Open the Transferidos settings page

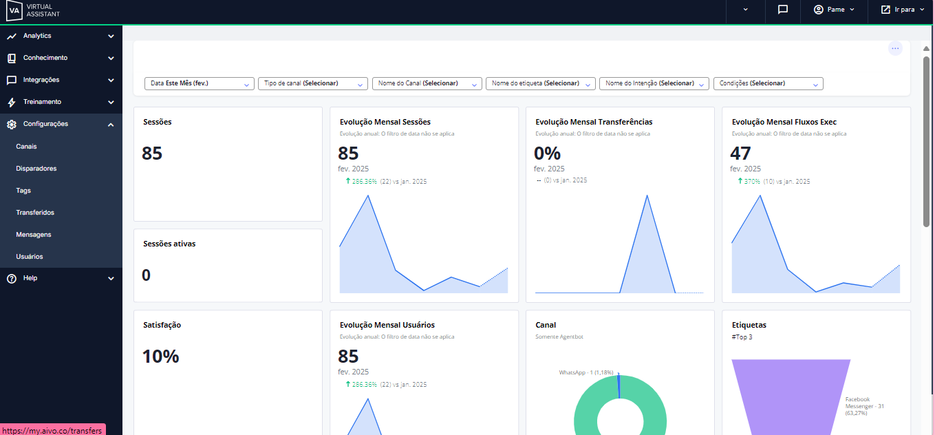[x=35, y=213]
